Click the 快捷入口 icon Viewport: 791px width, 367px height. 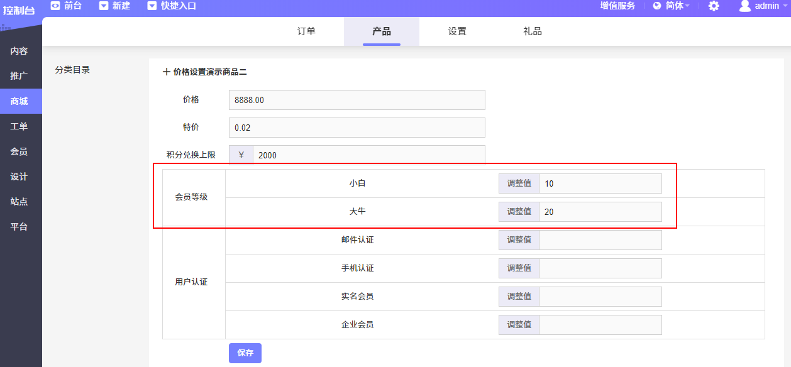(152, 6)
